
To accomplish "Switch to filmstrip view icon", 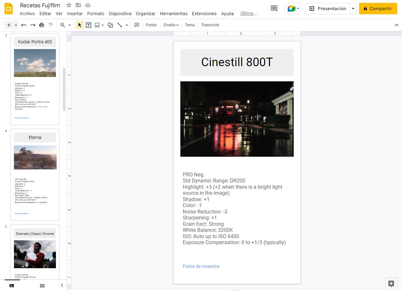I will pyautogui.click(x=12, y=285).
